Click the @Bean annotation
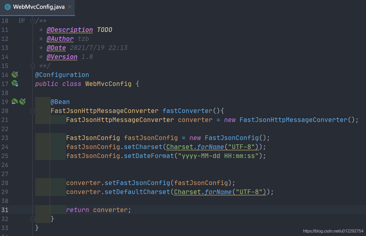Image resolution: width=366 pixels, height=236 pixels. (x=60, y=102)
